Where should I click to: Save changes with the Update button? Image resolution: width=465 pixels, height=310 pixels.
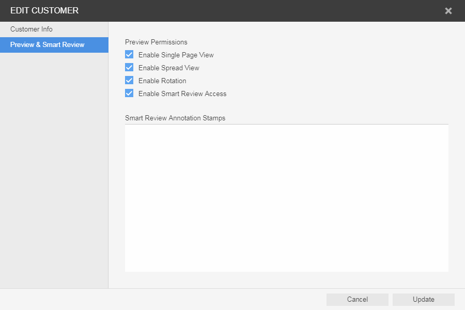(x=423, y=300)
